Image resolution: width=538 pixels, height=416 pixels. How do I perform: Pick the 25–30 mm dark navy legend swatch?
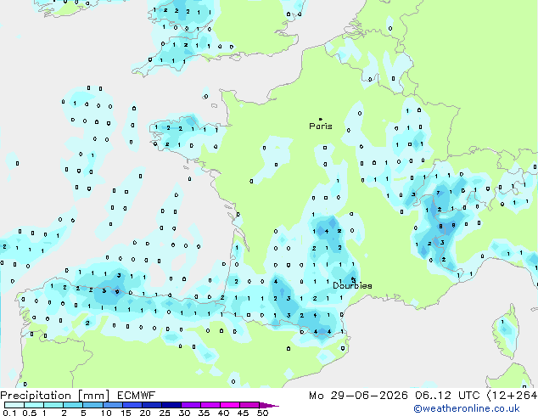[x=171, y=405]
